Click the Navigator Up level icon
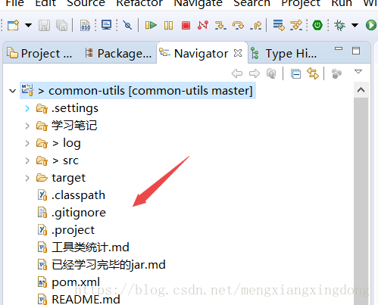The image size is (378, 305). [271, 73]
